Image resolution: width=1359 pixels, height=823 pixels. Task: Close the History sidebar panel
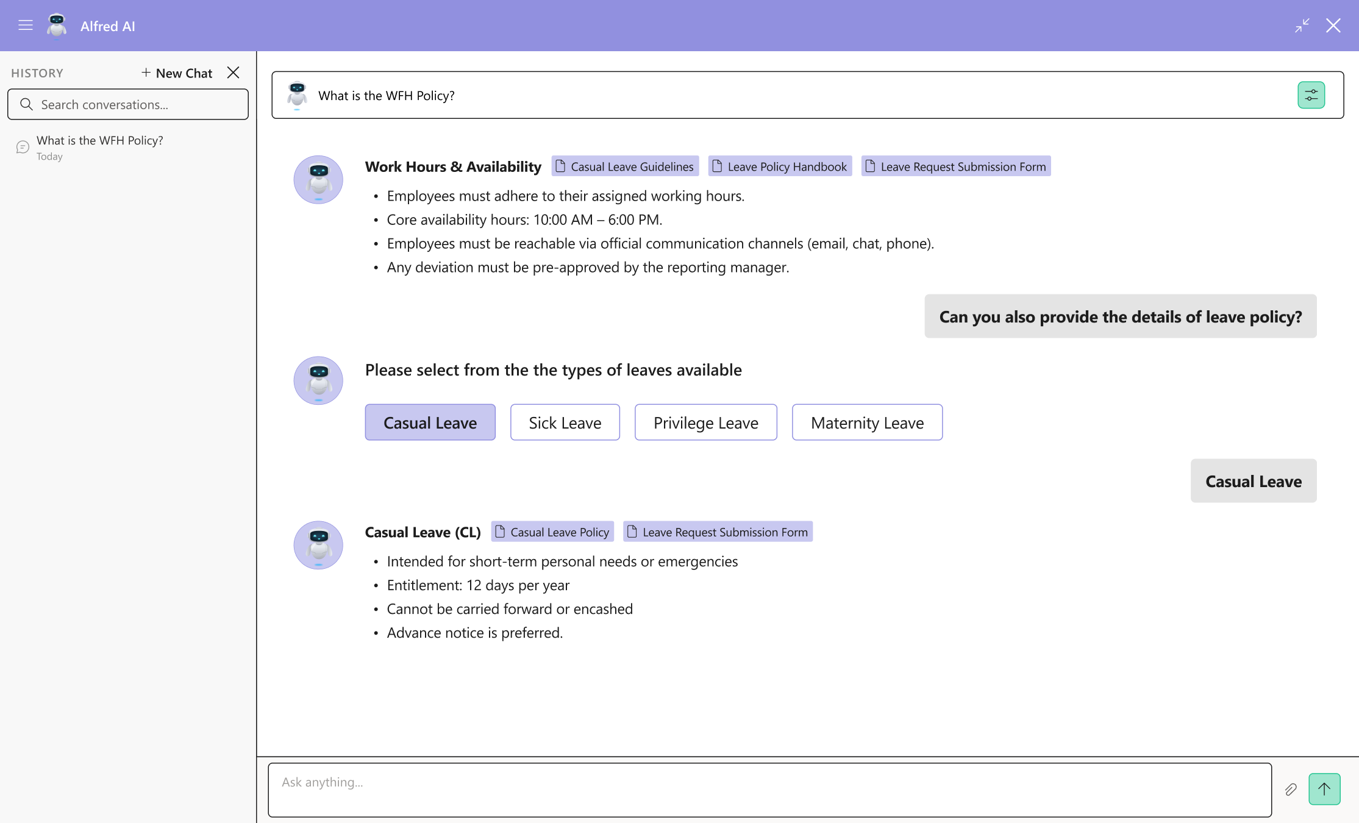coord(233,73)
